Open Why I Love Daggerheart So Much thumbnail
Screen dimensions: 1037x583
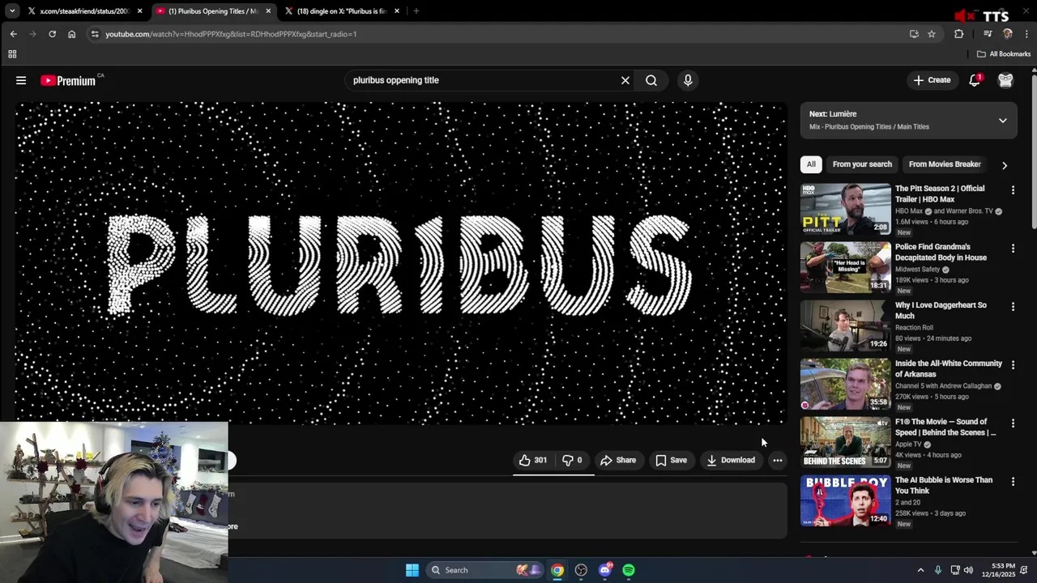pyautogui.click(x=845, y=326)
